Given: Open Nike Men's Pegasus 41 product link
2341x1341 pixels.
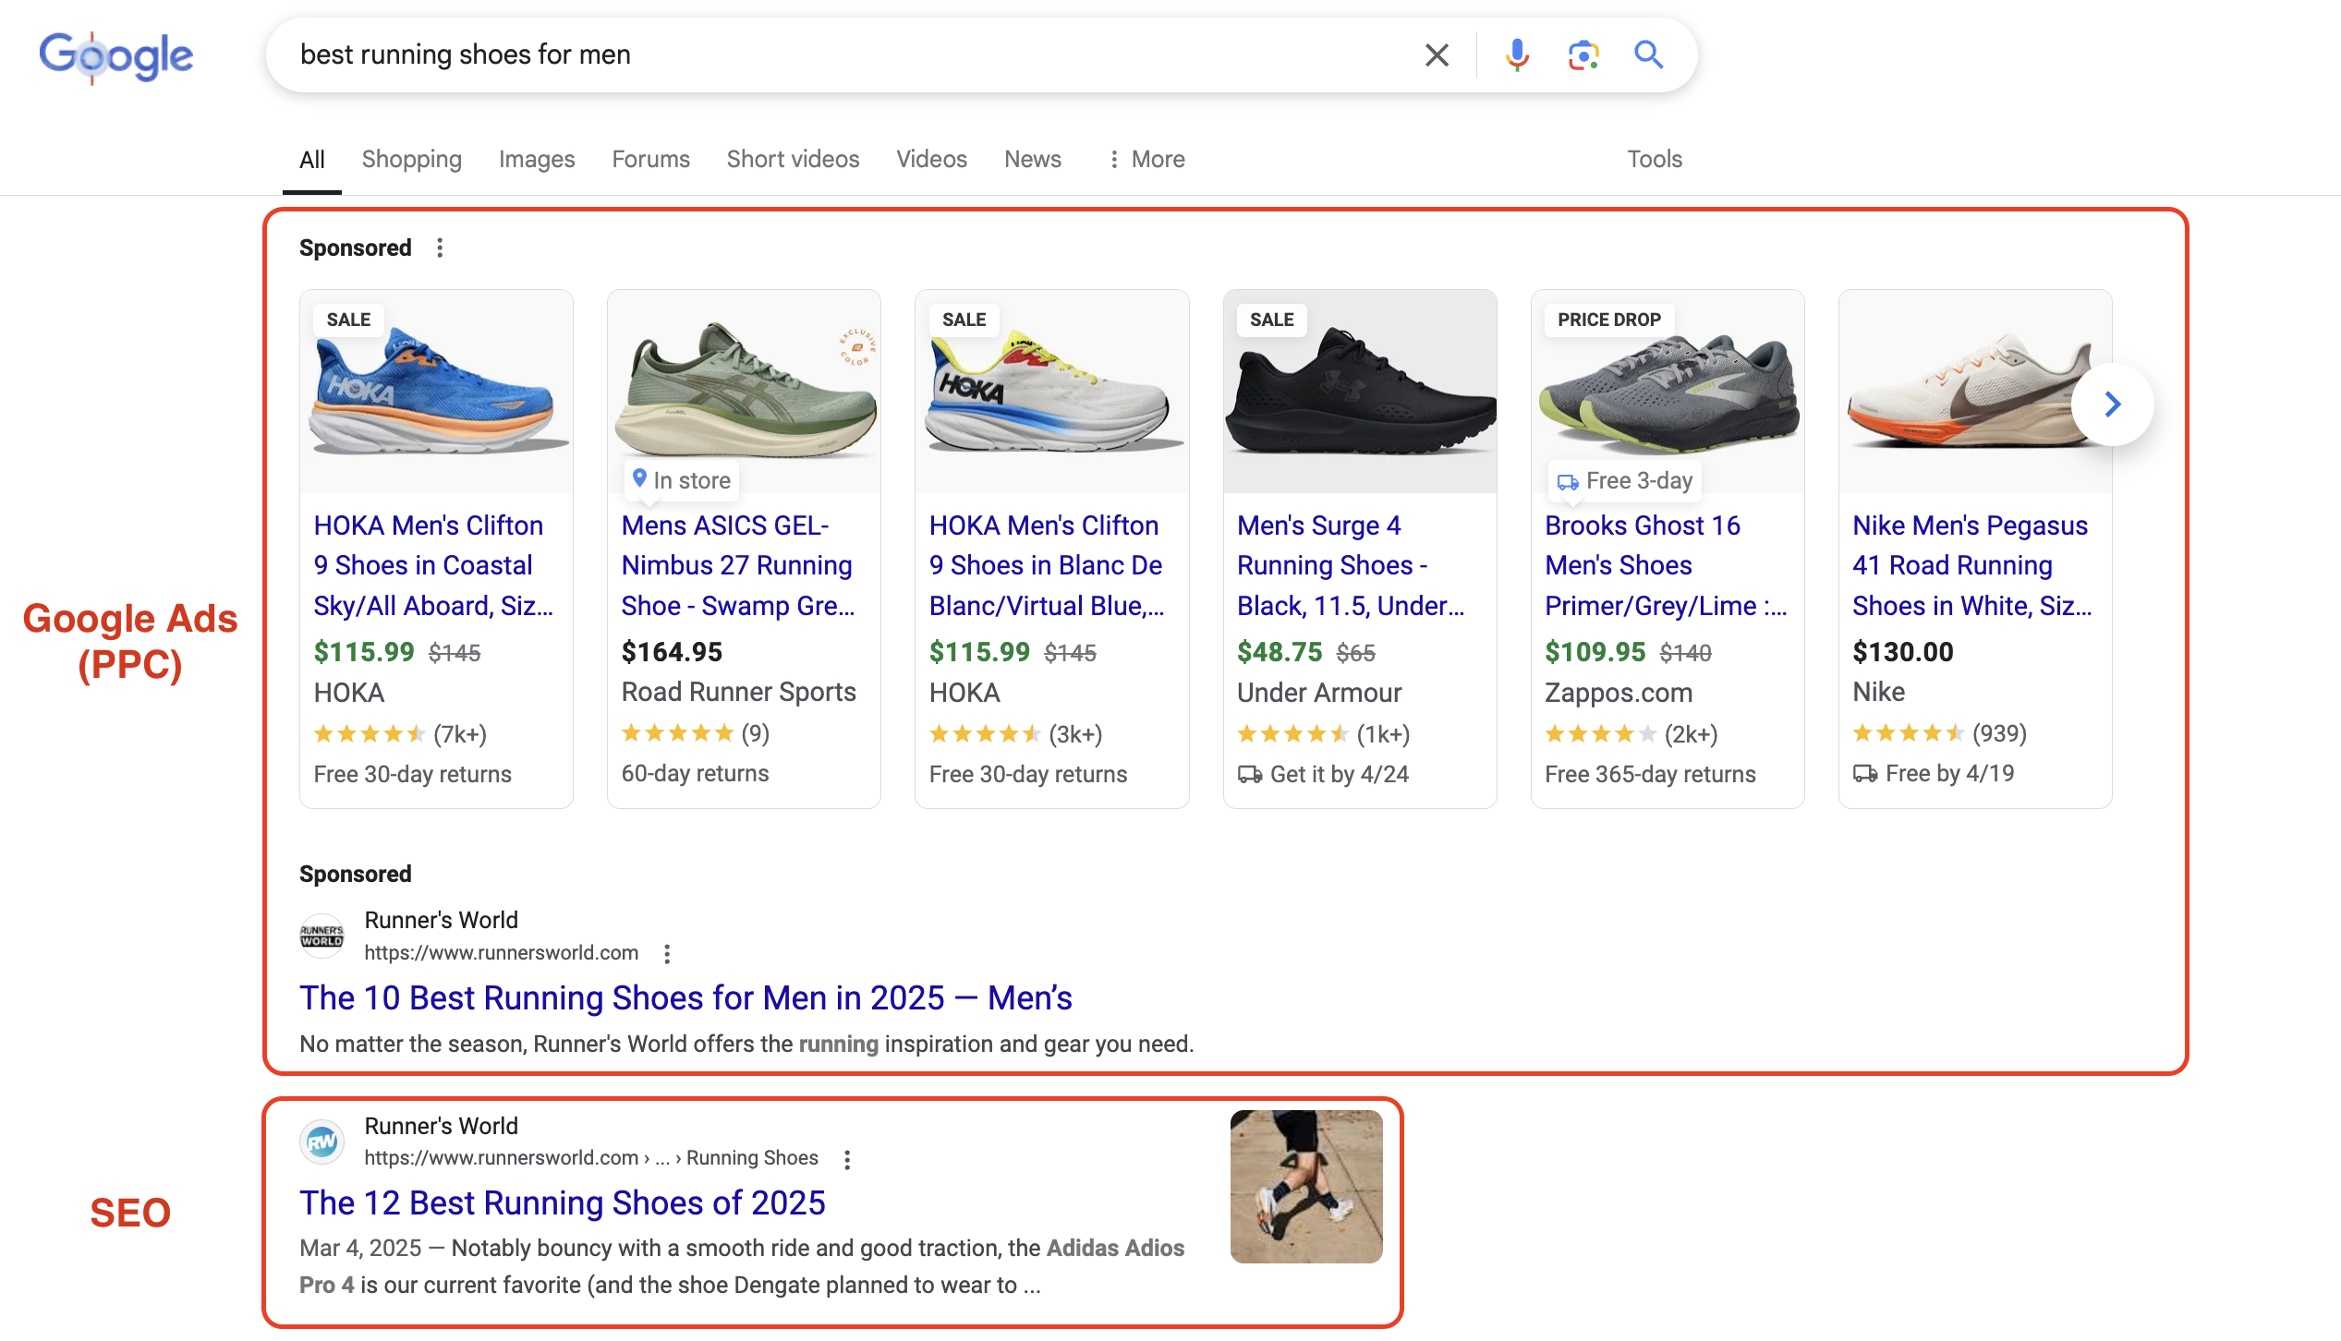Looking at the screenshot, I should (x=1972, y=565).
